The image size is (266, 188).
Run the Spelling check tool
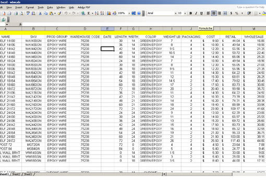[x=28, y=13]
